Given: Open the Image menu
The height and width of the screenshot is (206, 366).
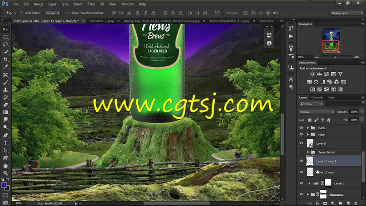Looking at the screenshot, I should 39,4.
